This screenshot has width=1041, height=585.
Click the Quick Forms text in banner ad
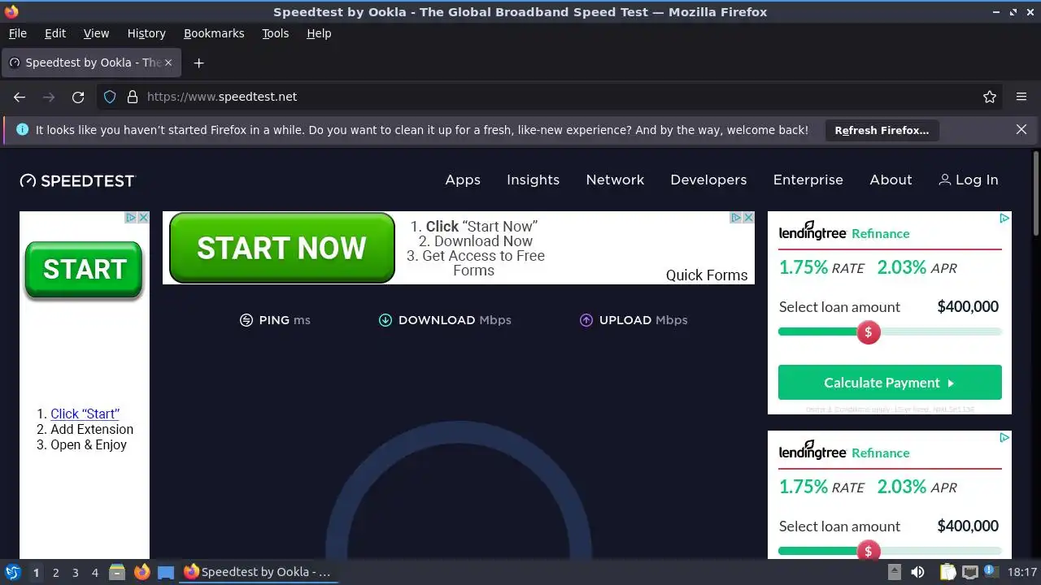tap(707, 275)
